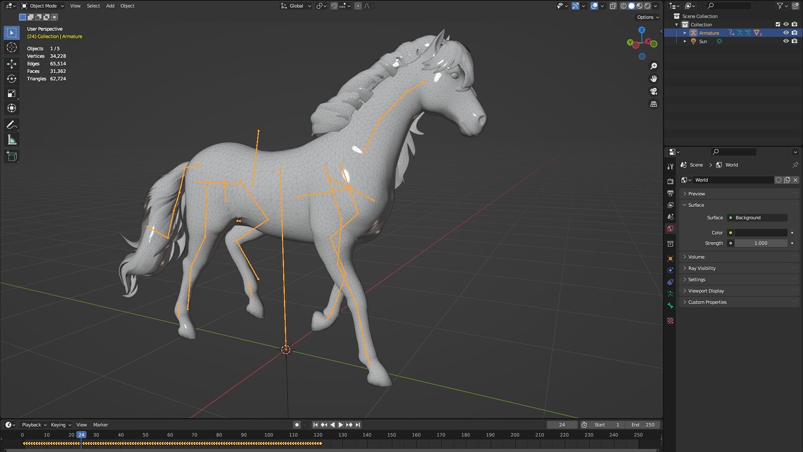Disable Armature in renders
Image resolution: width=803 pixels, height=452 pixels.
coord(794,33)
